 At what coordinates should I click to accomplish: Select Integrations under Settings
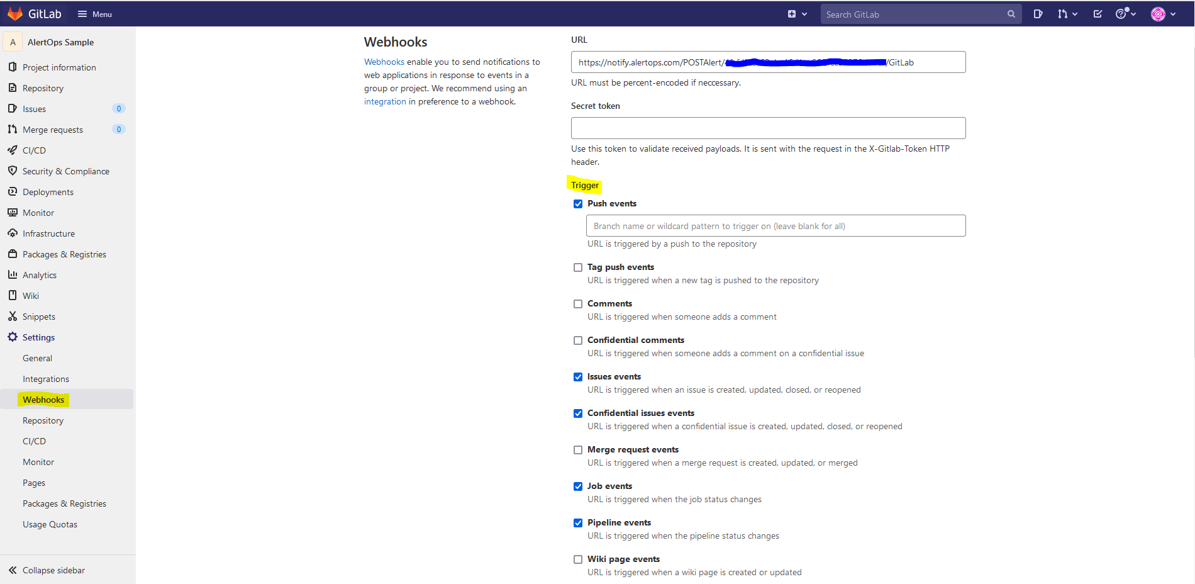46,379
